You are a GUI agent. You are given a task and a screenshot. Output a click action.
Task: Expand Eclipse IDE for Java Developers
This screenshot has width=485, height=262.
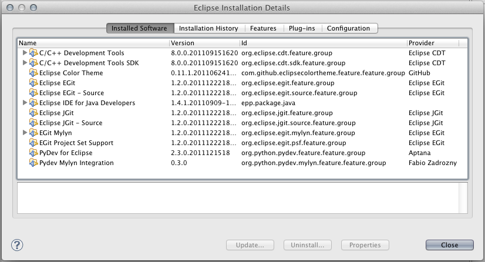tap(25, 103)
